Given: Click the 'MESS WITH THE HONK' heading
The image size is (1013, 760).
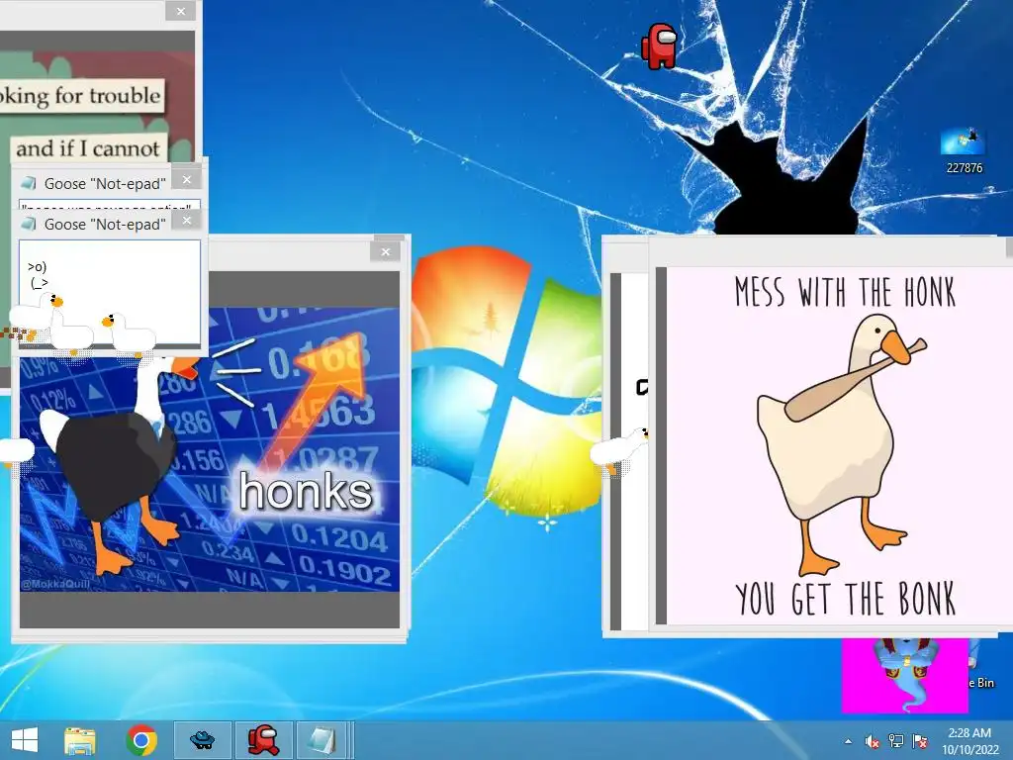Looking at the screenshot, I should point(845,292).
